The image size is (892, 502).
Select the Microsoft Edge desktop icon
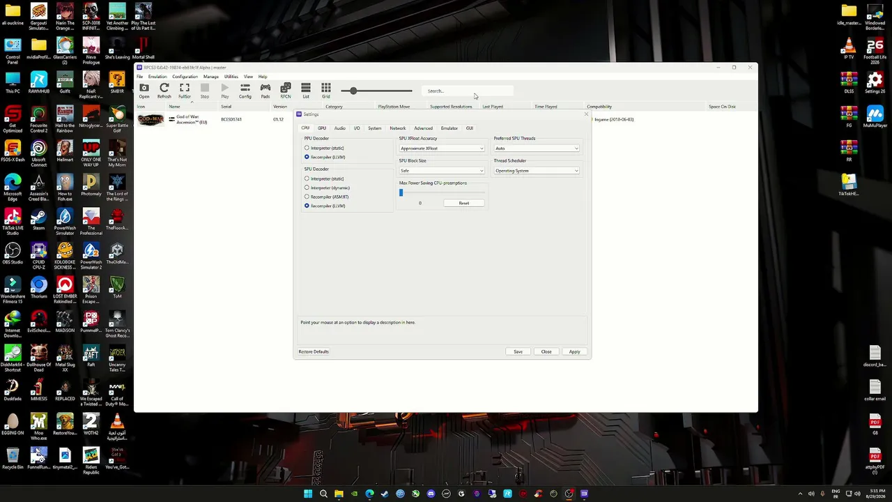point(13,185)
